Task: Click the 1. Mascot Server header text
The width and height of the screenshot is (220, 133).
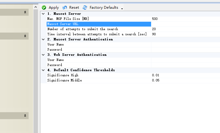Action: (x=64, y=14)
